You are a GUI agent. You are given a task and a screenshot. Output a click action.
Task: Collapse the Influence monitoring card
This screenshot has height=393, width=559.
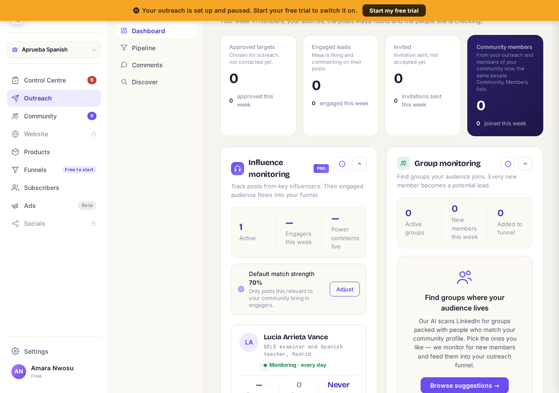tap(359, 164)
